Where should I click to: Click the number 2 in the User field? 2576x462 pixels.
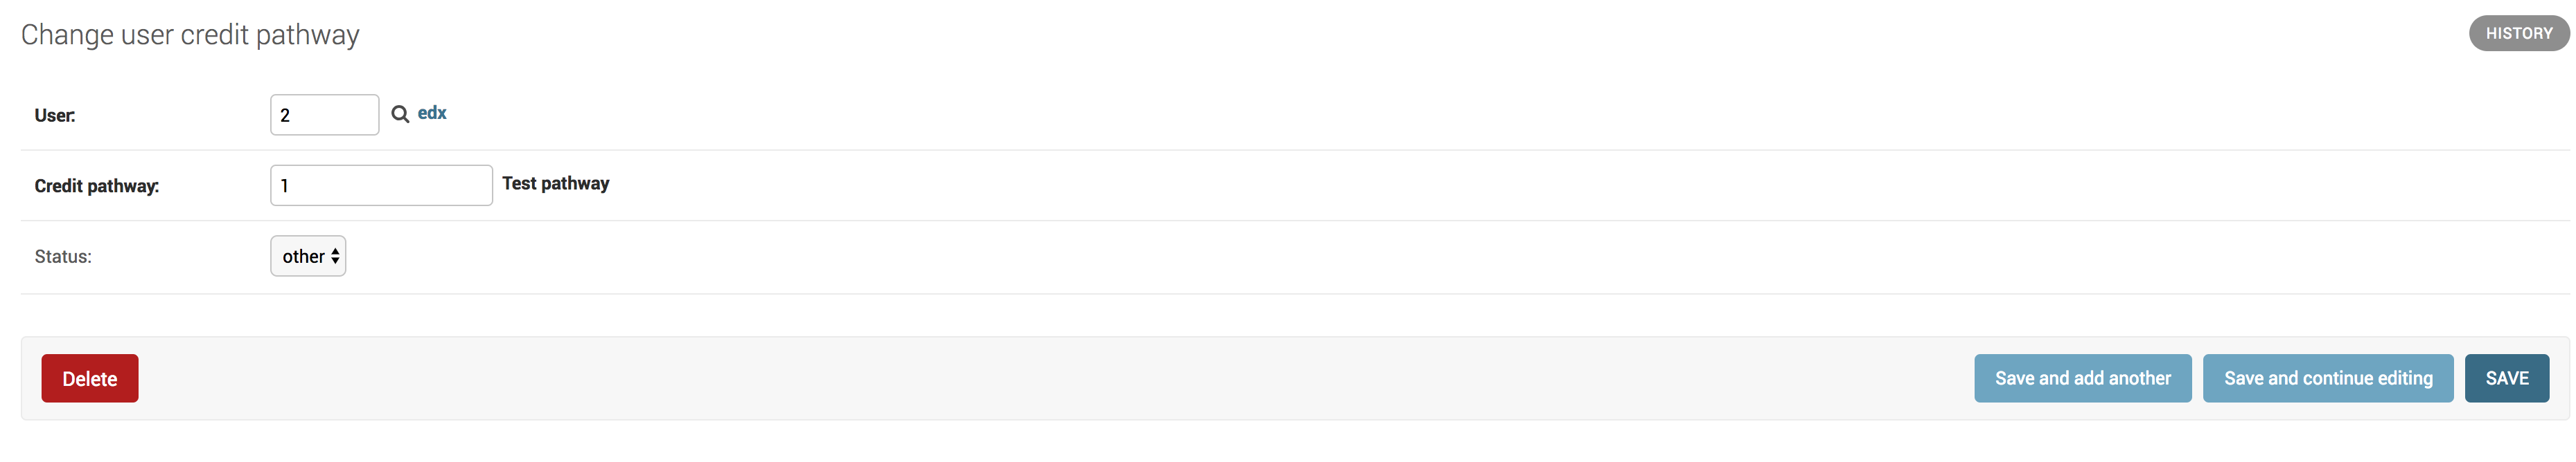click(x=285, y=115)
